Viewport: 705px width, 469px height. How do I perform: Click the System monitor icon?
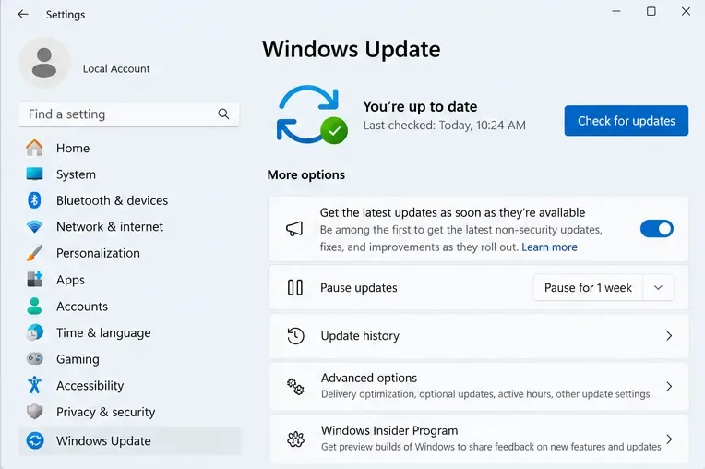click(35, 174)
